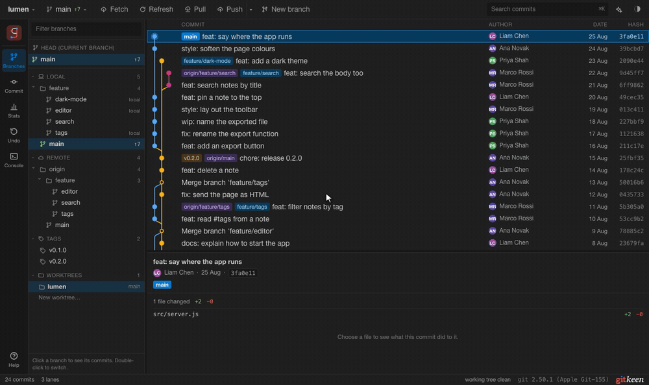Open the Stats sidebar view
649x385 pixels.
14,110
